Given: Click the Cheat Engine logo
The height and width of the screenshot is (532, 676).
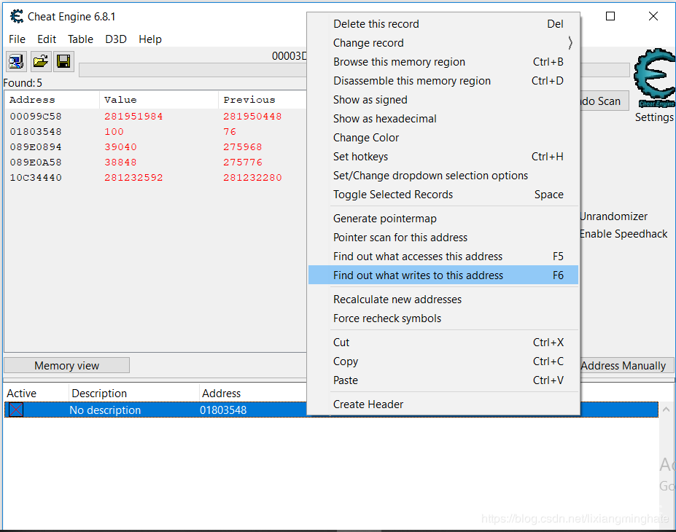Looking at the screenshot, I should (654, 77).
